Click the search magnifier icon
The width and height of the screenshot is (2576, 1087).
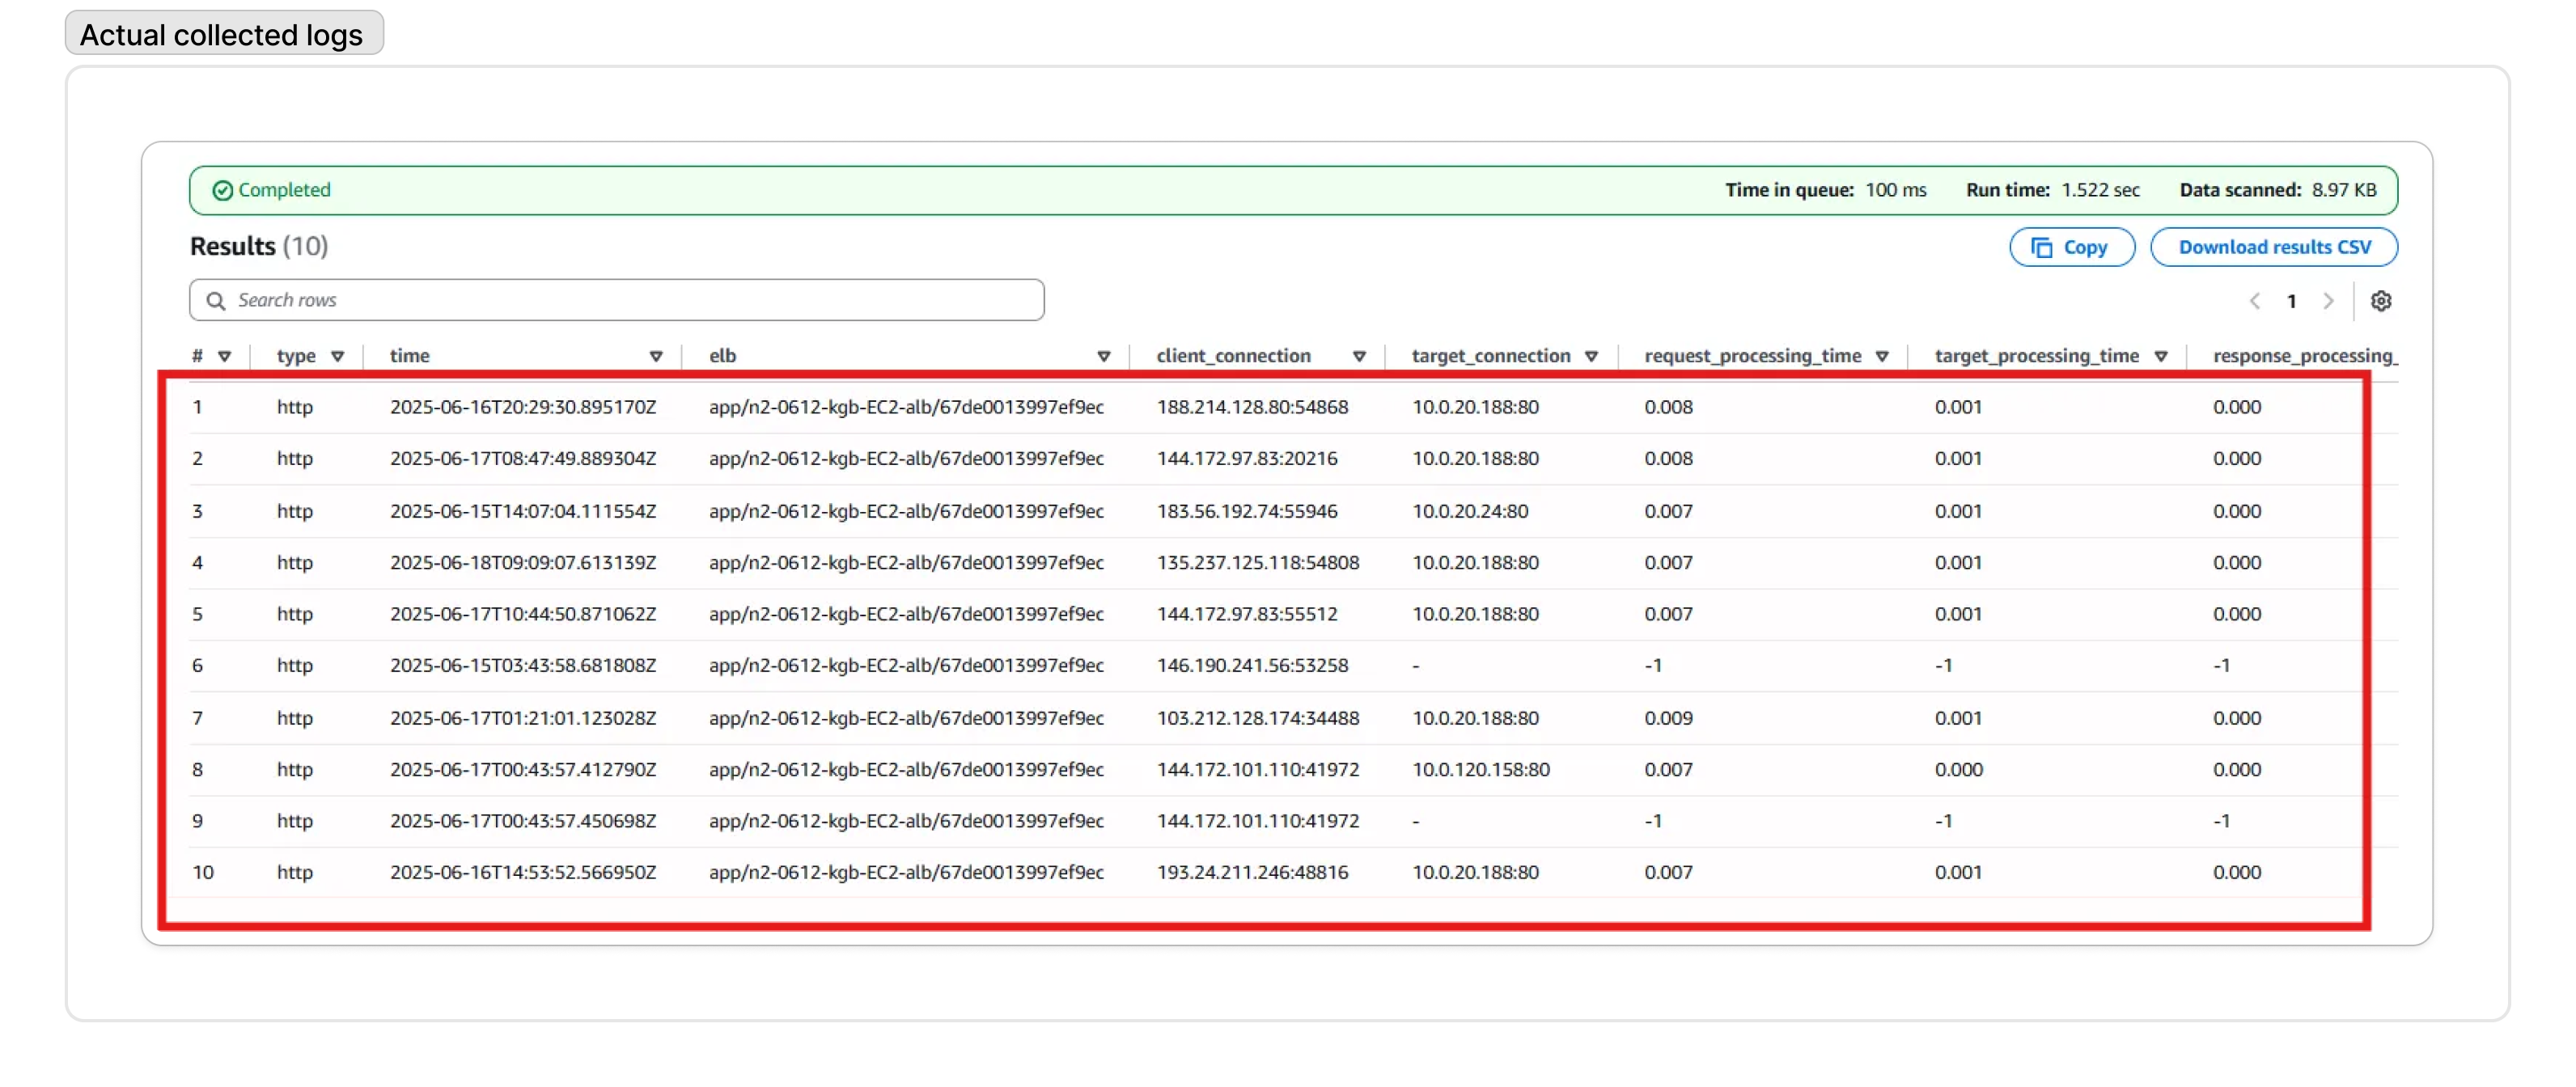[x=215, y=300]
